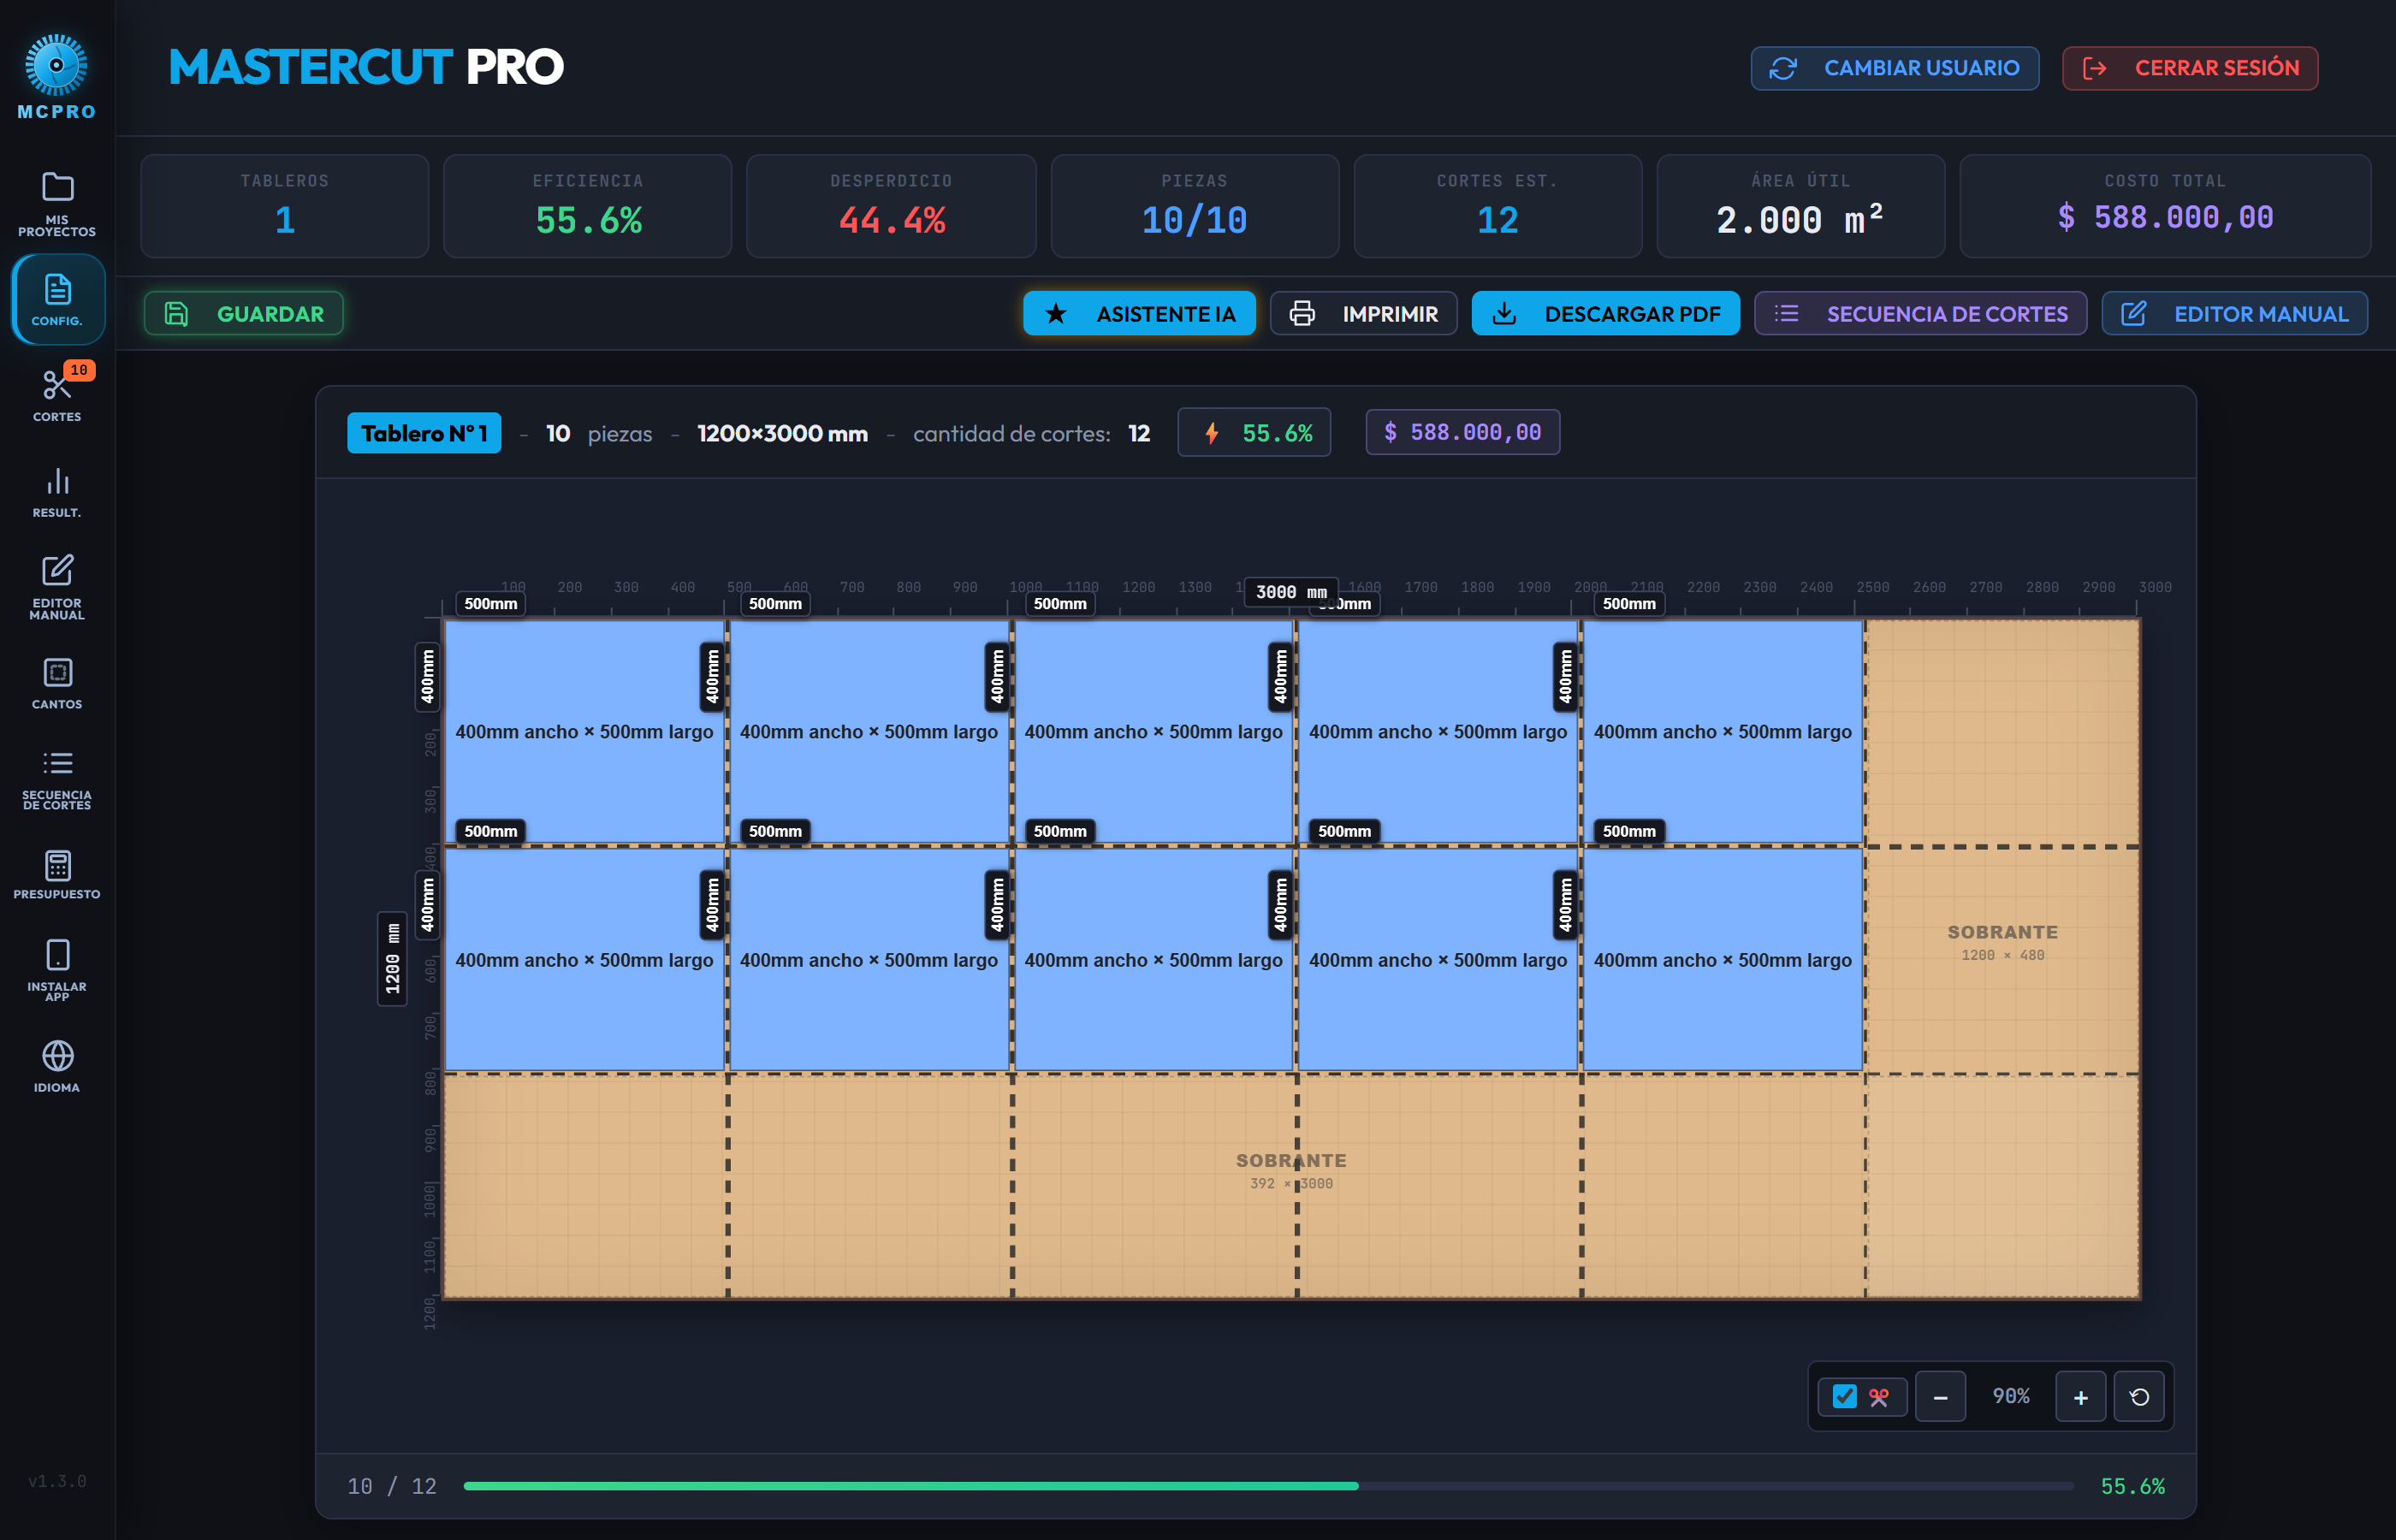2396x1540 pixels.
Task: Download the PDF report
Action: [1606, 314]
